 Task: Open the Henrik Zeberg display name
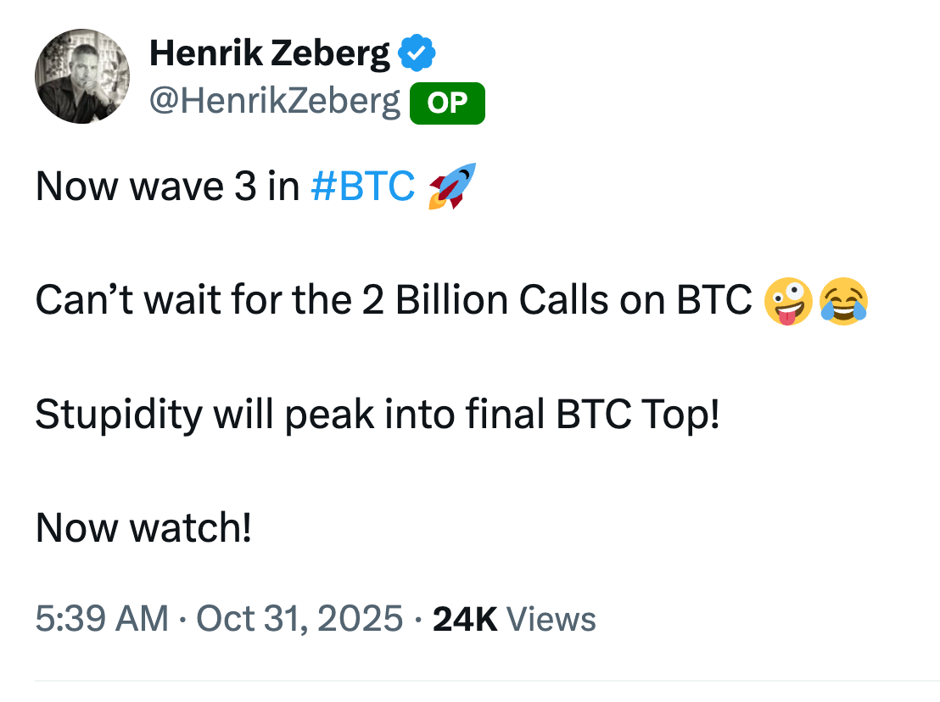[270, 54]
